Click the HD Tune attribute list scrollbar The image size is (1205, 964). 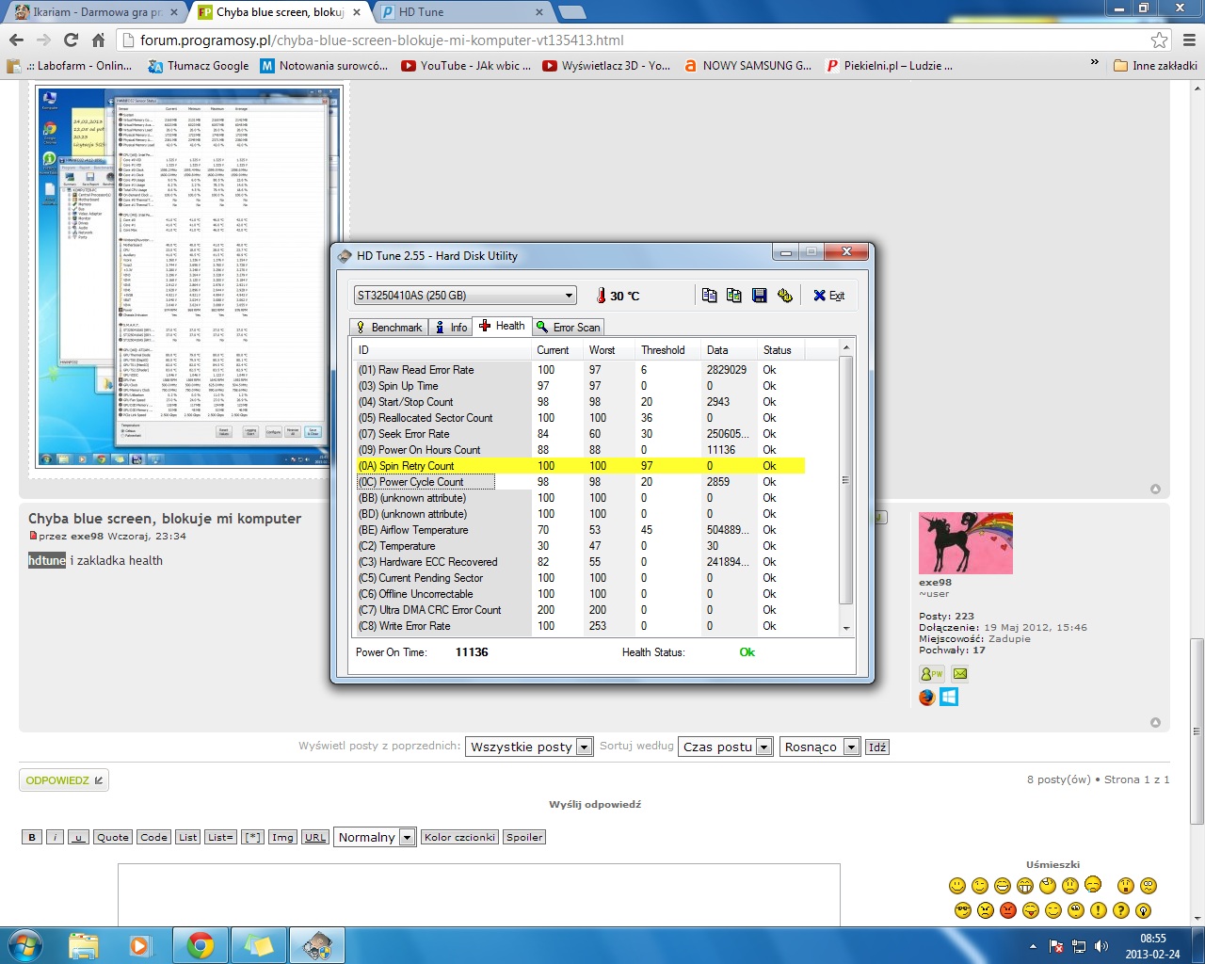845,480
